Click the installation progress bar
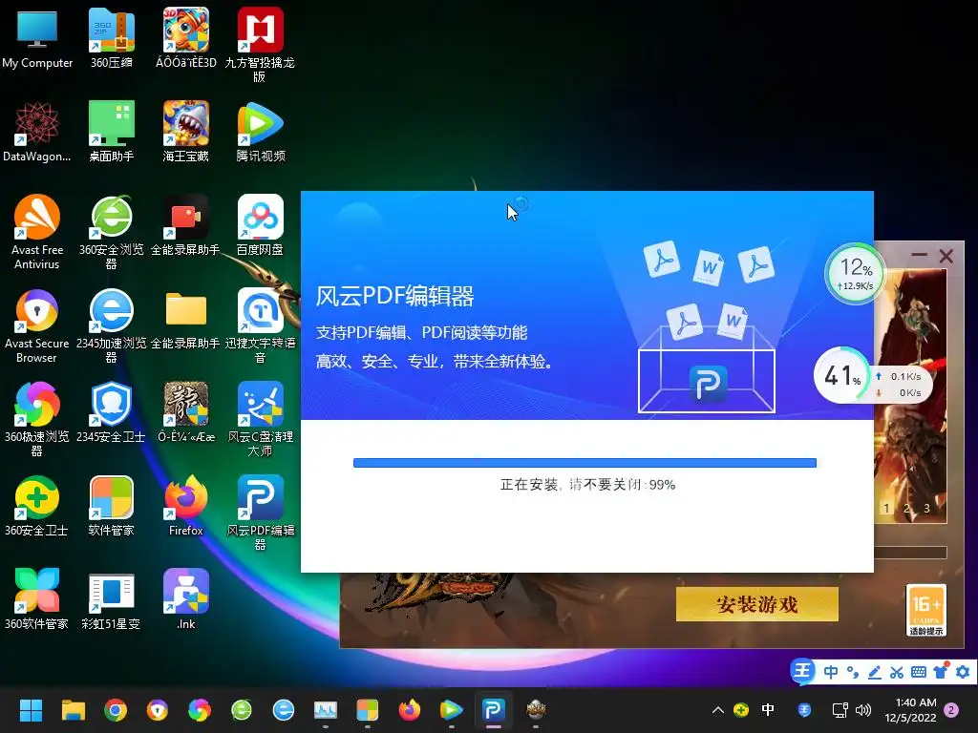The width and height of the screenshot is (978, 733). [x=585, y=463]
